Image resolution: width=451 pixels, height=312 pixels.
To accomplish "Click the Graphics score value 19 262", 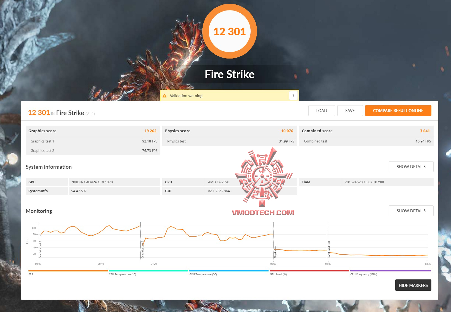I will click(150, 131).
